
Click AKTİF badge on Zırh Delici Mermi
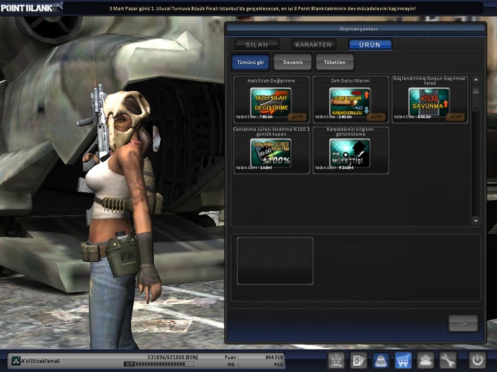pyautogui.click(x=376, y=117)
